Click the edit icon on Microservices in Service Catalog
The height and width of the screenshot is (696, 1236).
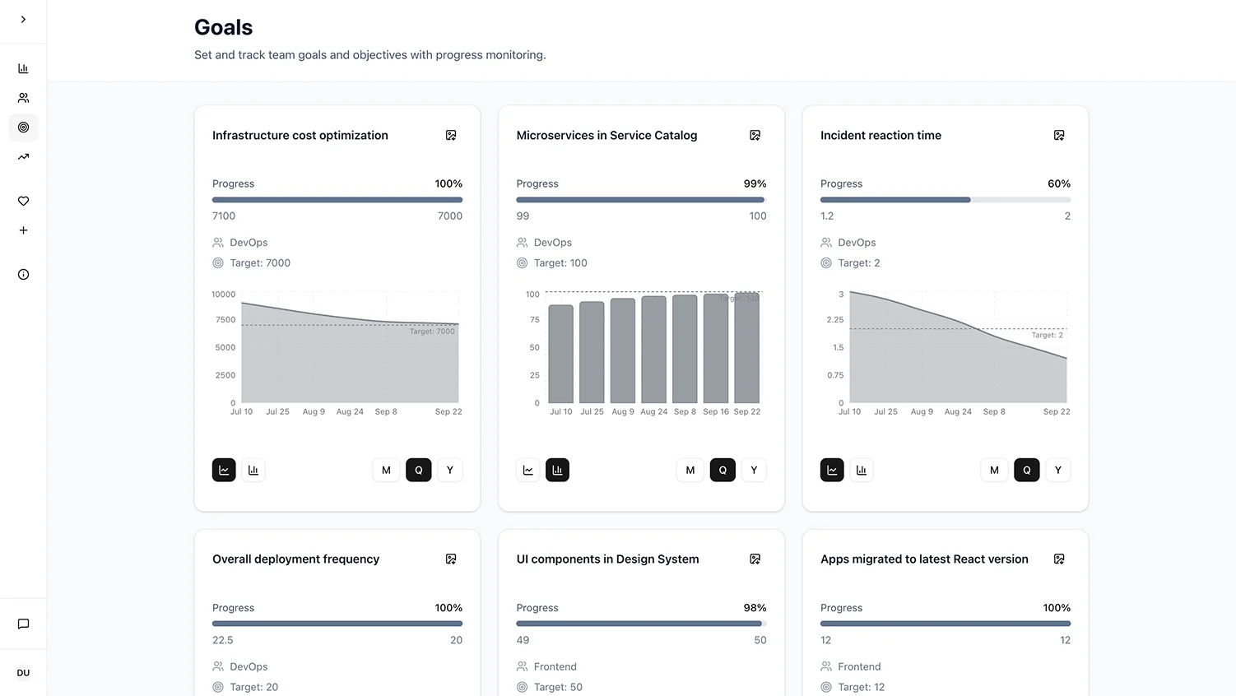(x=755, y=135)
